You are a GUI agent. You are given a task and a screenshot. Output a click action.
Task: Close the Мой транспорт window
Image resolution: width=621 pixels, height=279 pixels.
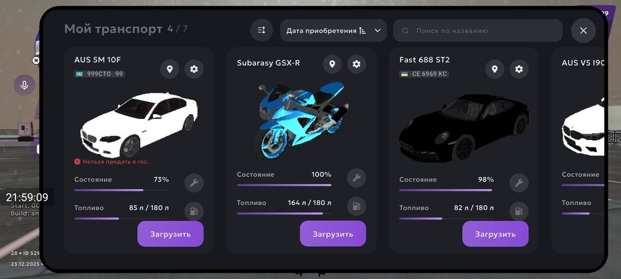pyautogui.click(x=583, y=30)
